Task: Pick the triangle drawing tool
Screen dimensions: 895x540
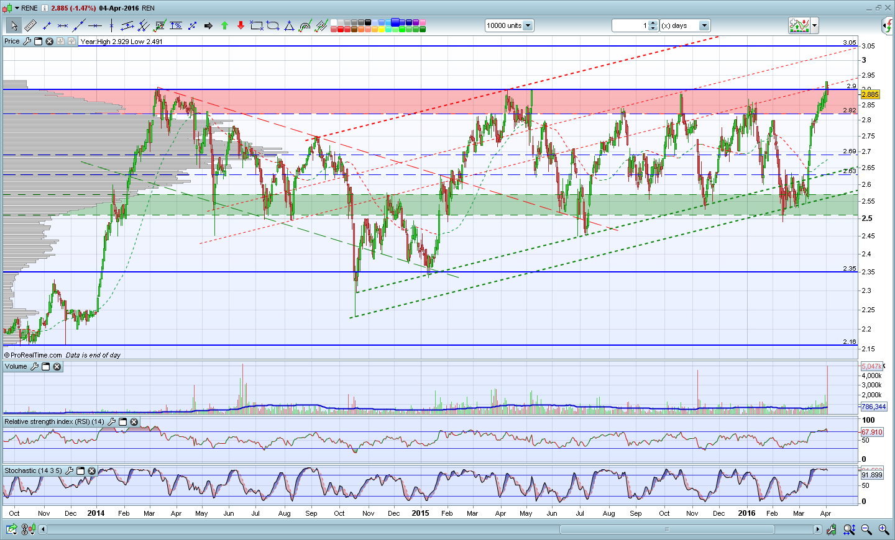Action: coord(289,25)
